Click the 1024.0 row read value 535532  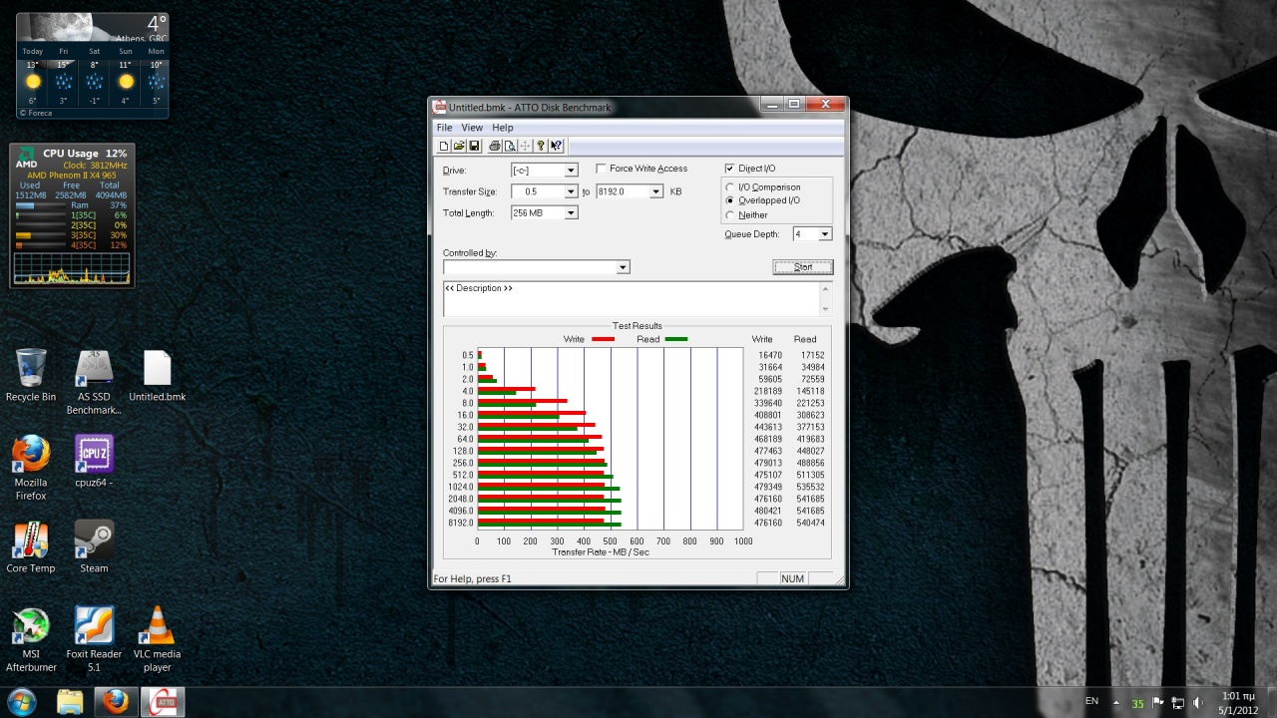(810, 487)
